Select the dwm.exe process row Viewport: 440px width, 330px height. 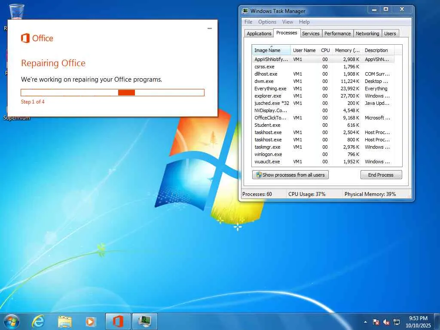click(x=323, y=81)
